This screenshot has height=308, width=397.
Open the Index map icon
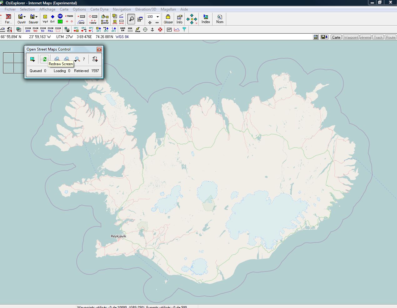point(206,19)
